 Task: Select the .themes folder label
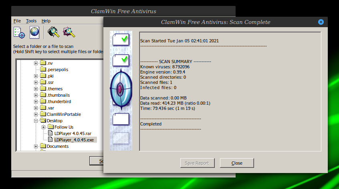click(55, 89)
